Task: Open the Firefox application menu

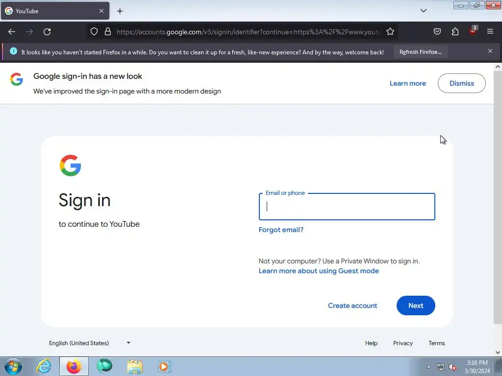Action: point(490,31)
